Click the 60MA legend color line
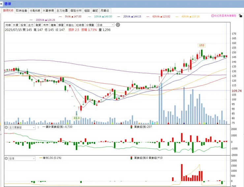Screen dimensions: 244x187 (148, 17)
